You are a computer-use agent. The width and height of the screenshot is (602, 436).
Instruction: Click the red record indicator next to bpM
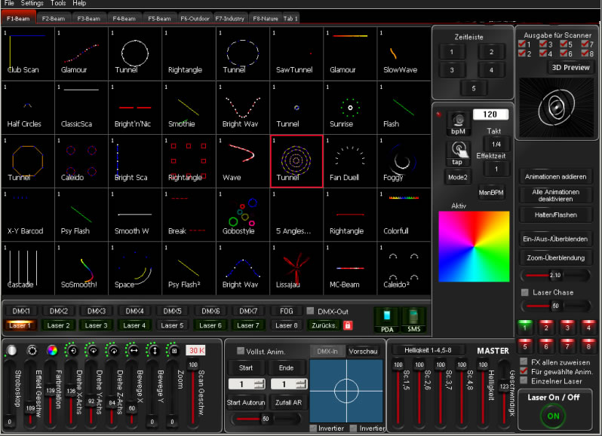point(438,114)
